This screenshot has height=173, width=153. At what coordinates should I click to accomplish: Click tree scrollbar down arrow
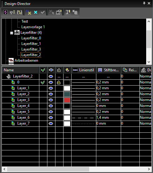[149, 62]
